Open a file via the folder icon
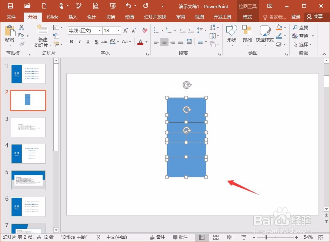This screenshot has width=330, height=242. (x=27, y=6)
